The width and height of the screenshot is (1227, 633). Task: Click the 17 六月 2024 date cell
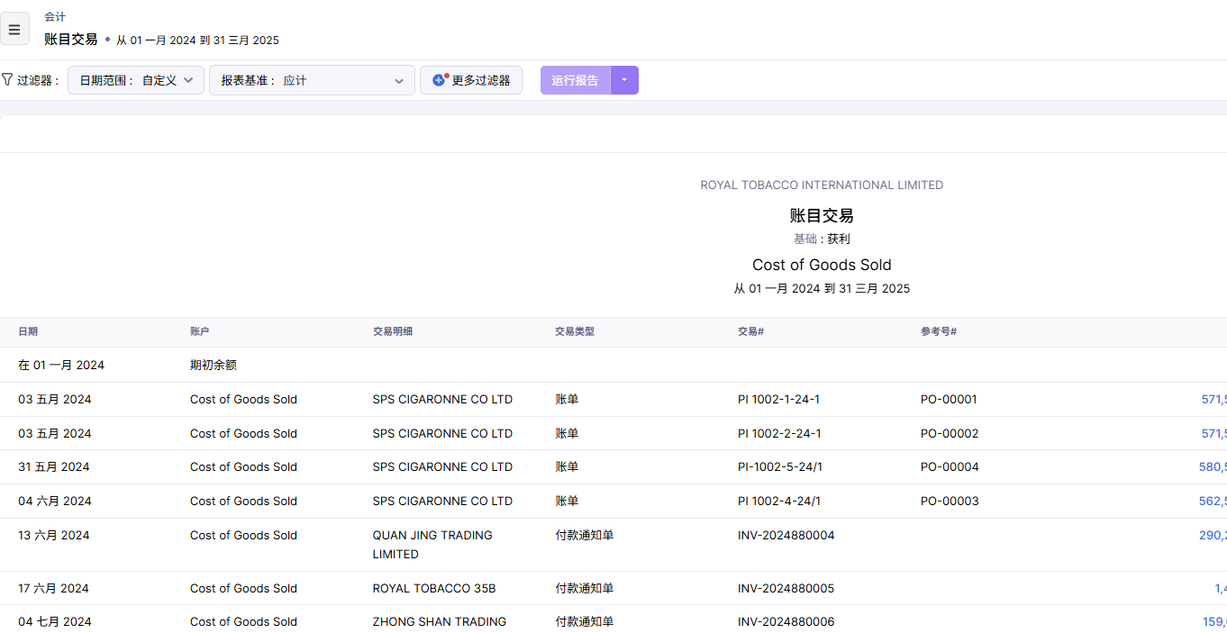[x=53, y=588]
